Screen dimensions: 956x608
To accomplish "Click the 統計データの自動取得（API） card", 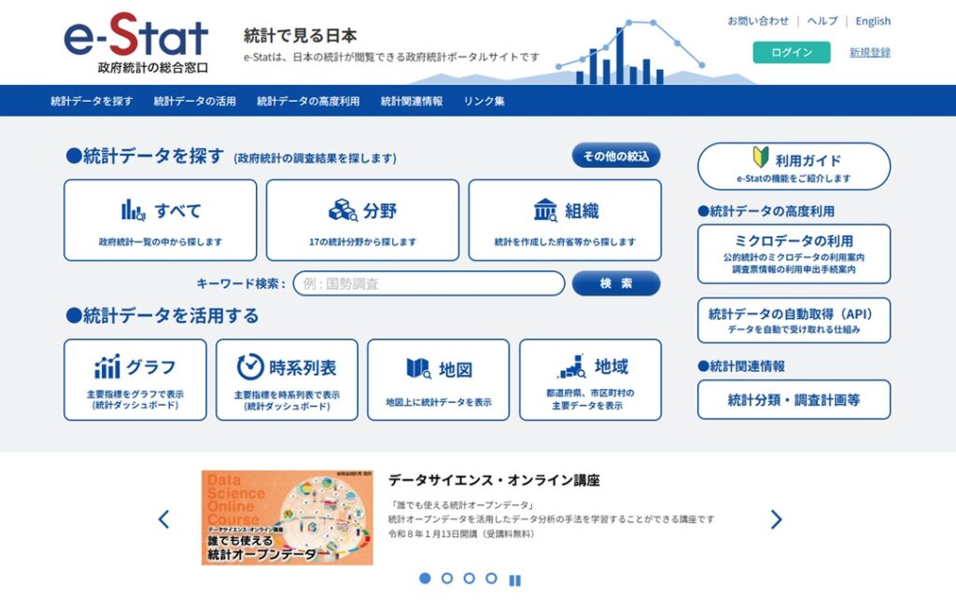I will coord(794,319).
